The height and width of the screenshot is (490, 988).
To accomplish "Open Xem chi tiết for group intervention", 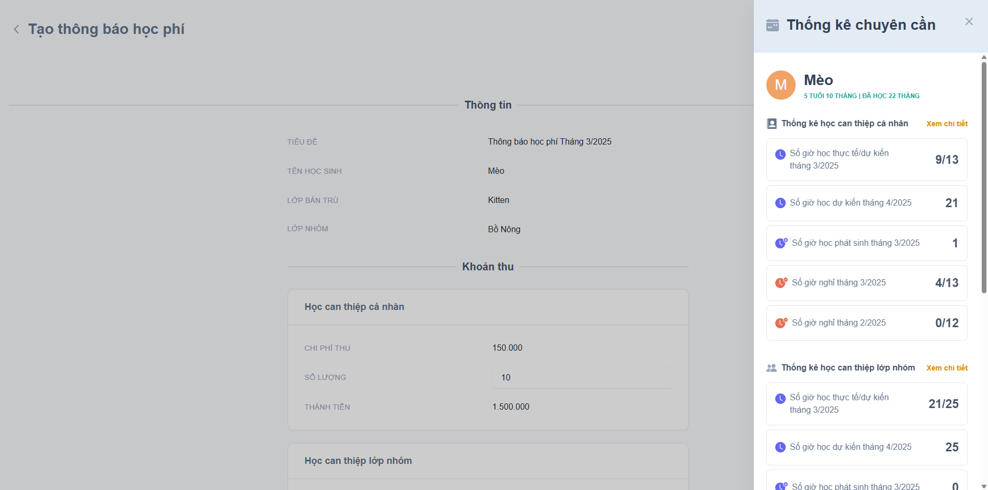I will pos(947,368).
